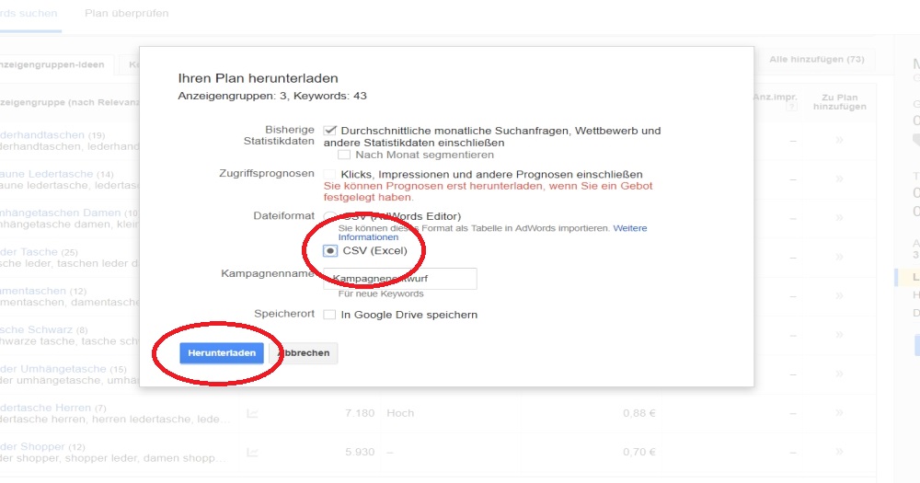Screen dimensions: 920x483
Task: Tick Klicks, Impressionen und Prognosen checkbox
Action: (x=330, y=174)
